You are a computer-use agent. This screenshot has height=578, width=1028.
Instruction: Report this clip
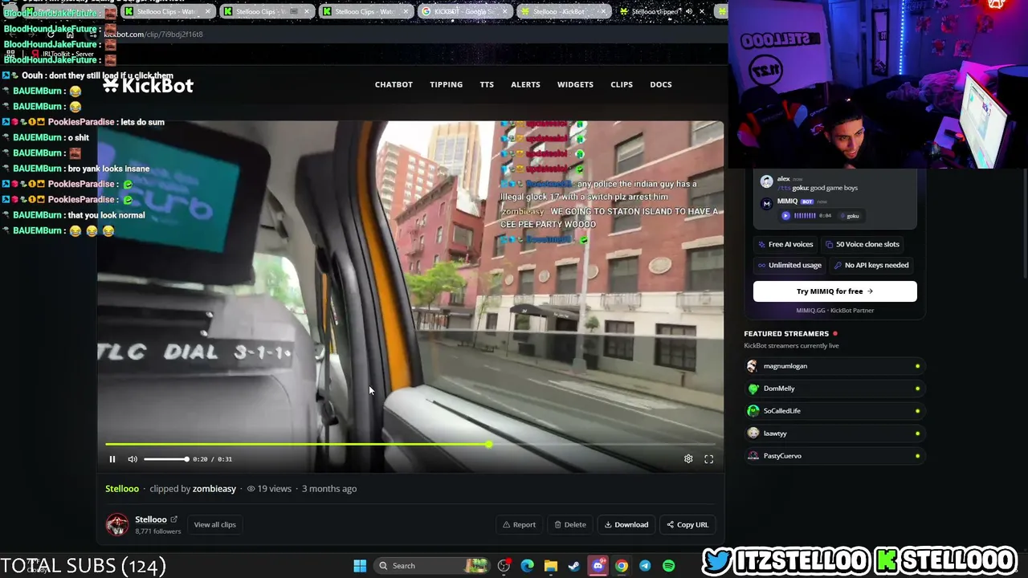(519, 524)
